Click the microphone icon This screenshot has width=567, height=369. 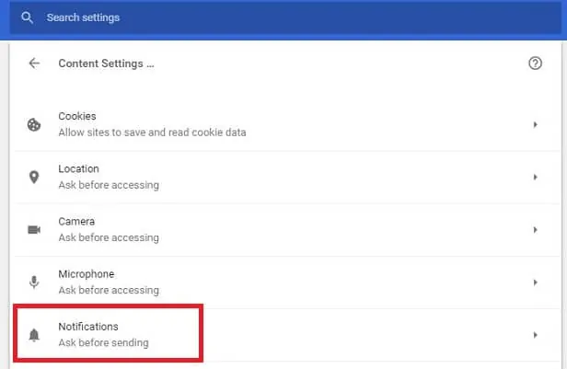(x=34, y=283)
